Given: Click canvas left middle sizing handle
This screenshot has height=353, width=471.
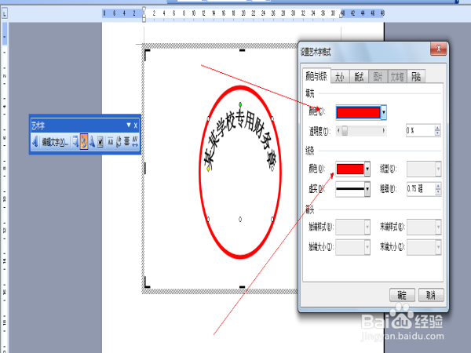Looking at the screenshot, I should [x=145, y=168].
